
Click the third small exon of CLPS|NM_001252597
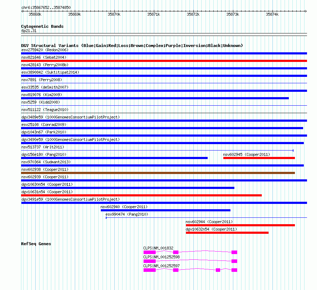[x=218, y=270]
